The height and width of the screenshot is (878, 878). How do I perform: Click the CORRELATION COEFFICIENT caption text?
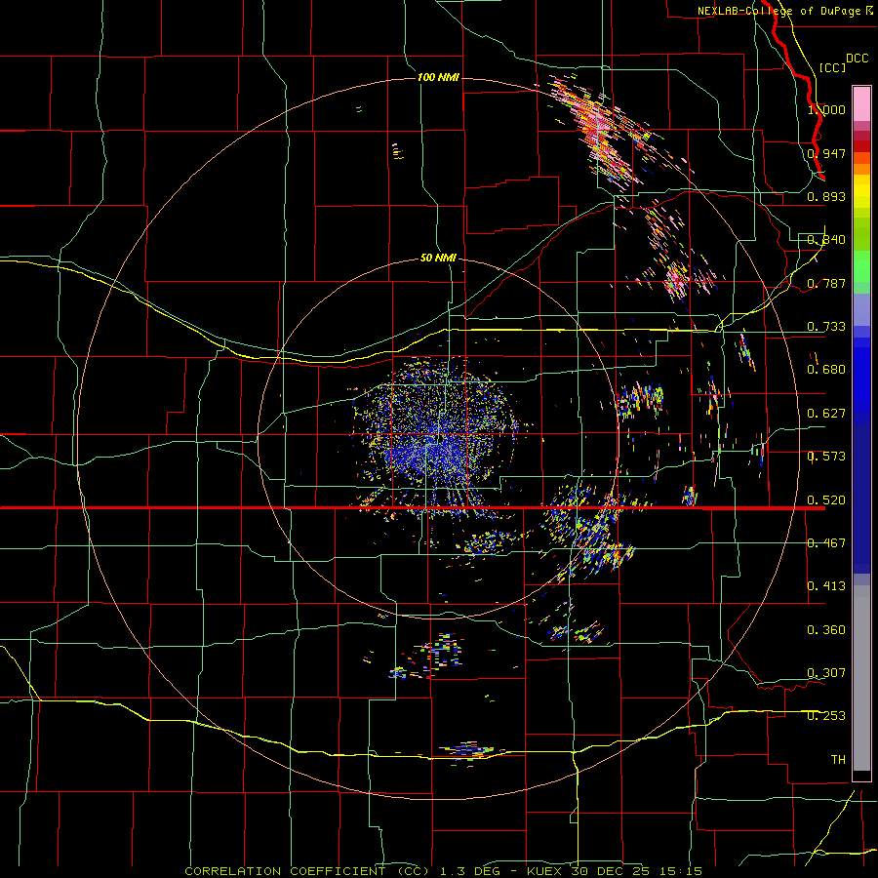[x=305, y=871]
